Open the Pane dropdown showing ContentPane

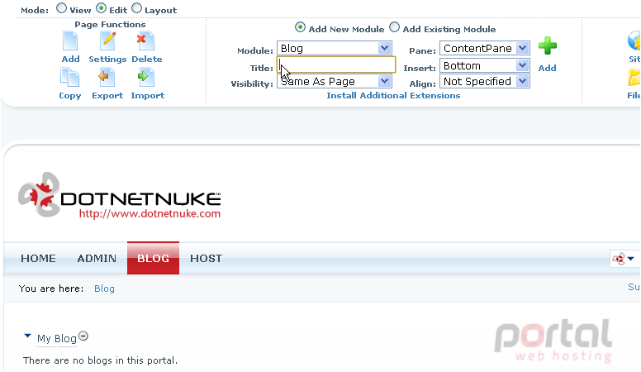(x=485, y=48)
